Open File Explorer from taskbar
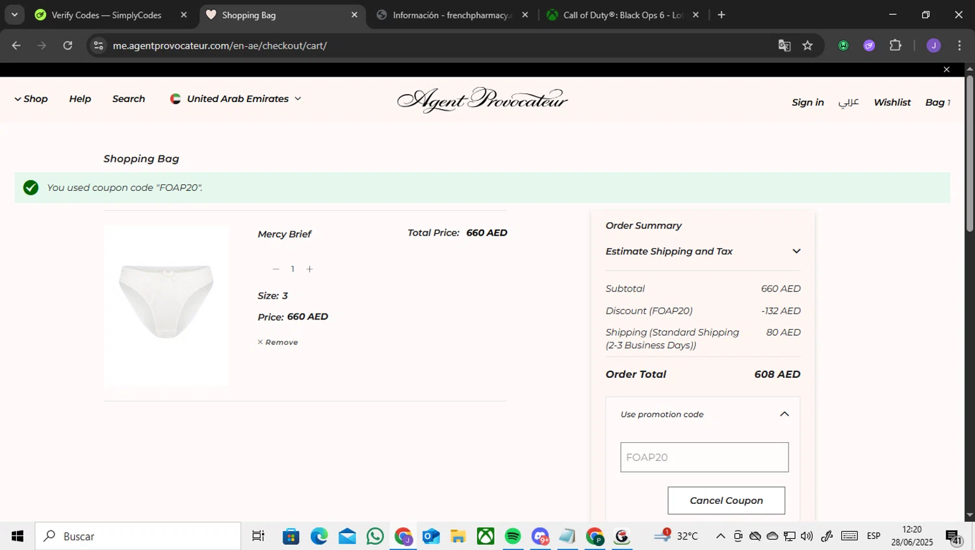Screen dimensions: 975x550 pyautogui.click(x=458, y=536)
